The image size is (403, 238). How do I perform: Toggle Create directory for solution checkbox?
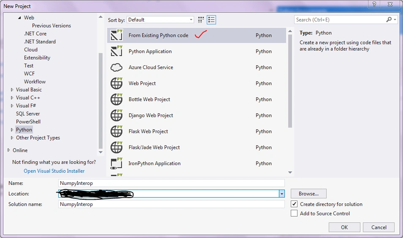pyautogui.click(x=294, y=204)
